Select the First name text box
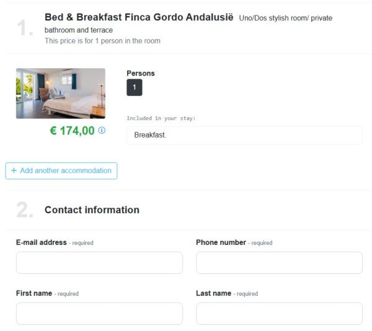 [99, 314]
